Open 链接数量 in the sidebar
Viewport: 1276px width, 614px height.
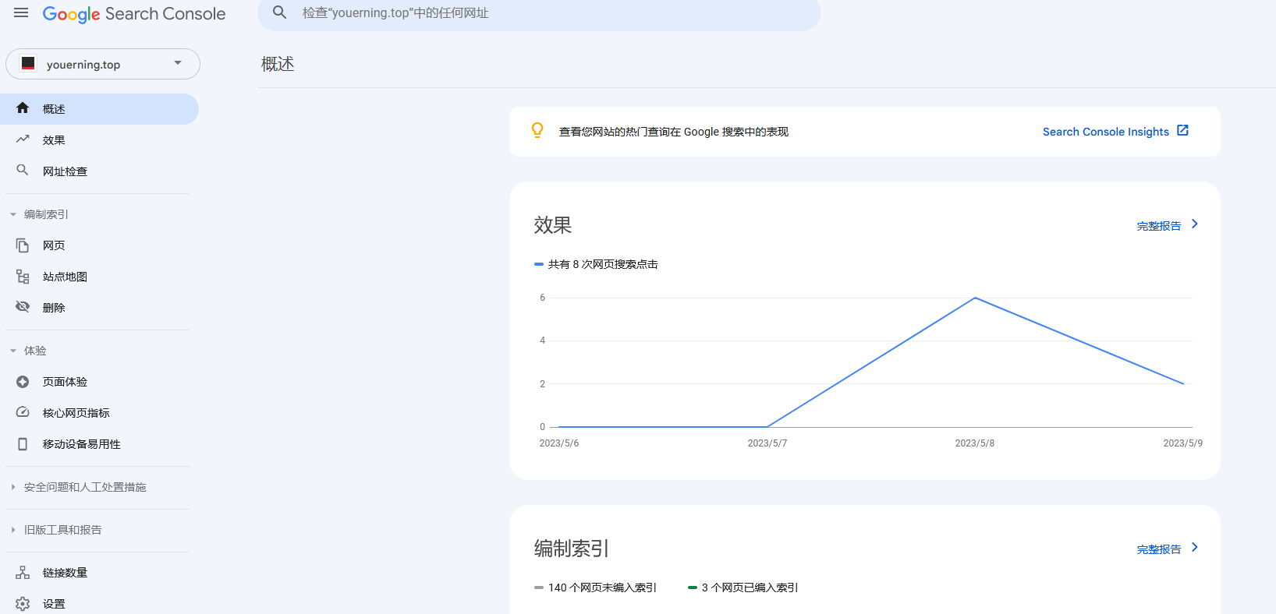[x=99, y=573]
